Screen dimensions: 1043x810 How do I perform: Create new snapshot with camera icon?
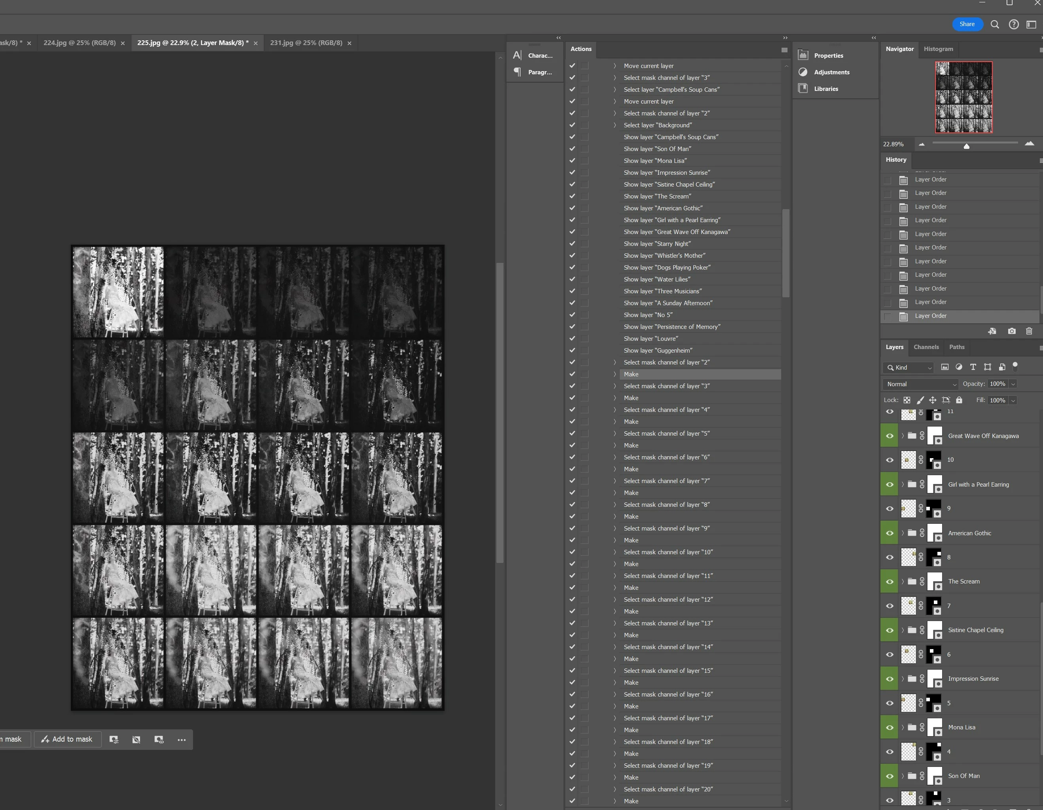point(1011,331)
